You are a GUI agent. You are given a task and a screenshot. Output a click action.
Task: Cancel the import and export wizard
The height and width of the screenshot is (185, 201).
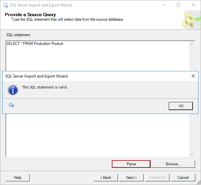tap(183, 178)
